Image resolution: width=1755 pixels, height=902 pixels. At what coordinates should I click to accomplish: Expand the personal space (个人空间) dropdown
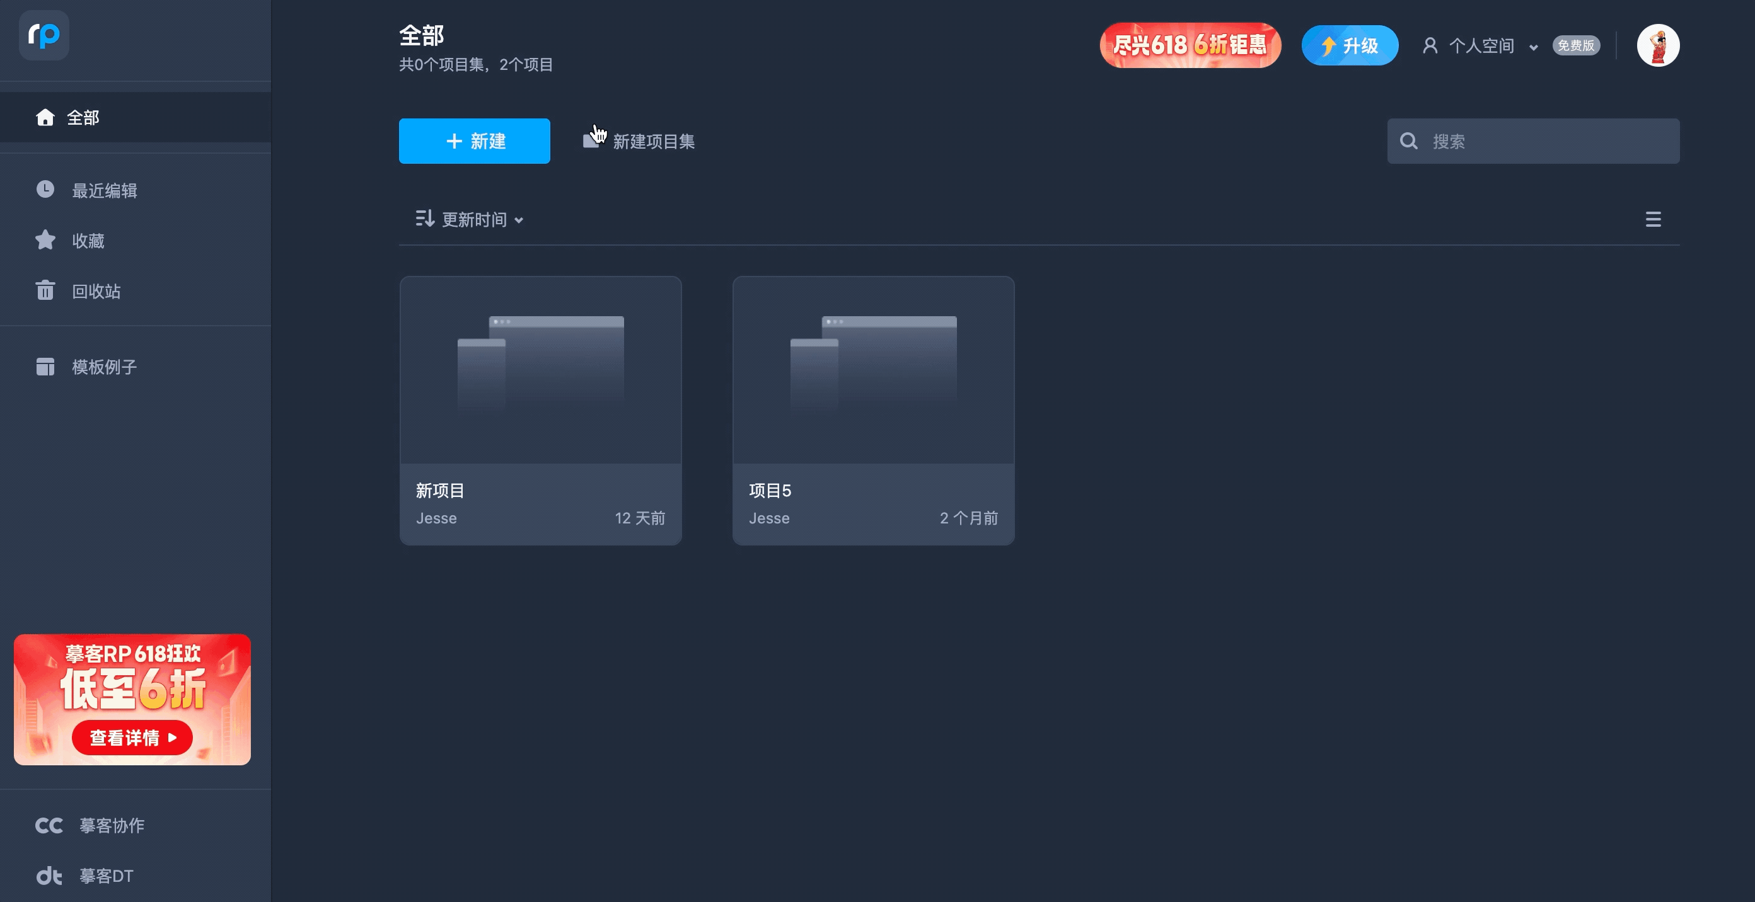(1481, 45)
